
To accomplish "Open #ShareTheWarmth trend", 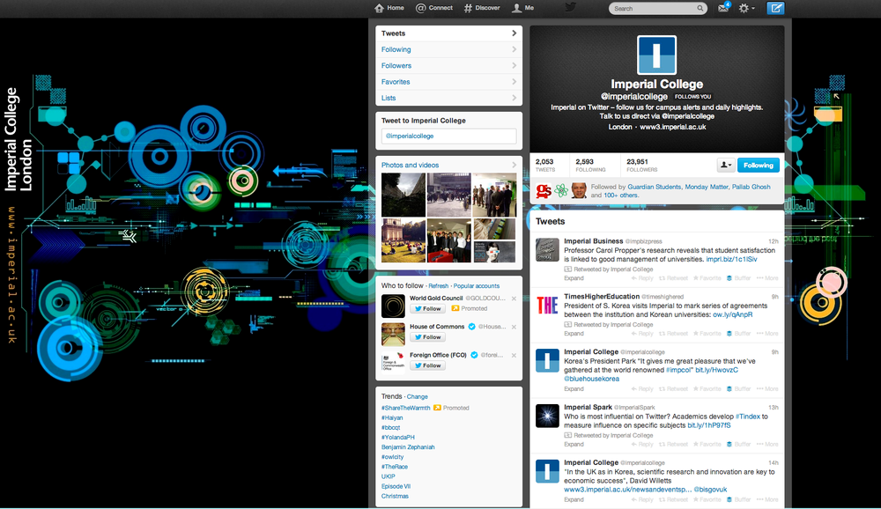I will [405, 408].
